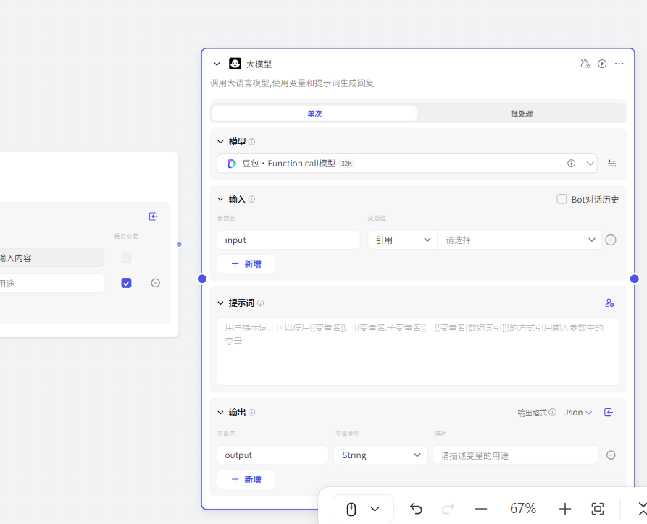The image size is (647, 524).
Task: Click the 大模型 node avatar icon
Action: point(235,64)
